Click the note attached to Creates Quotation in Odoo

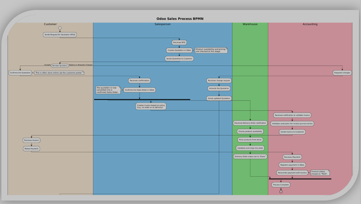(x=211, y=50)
